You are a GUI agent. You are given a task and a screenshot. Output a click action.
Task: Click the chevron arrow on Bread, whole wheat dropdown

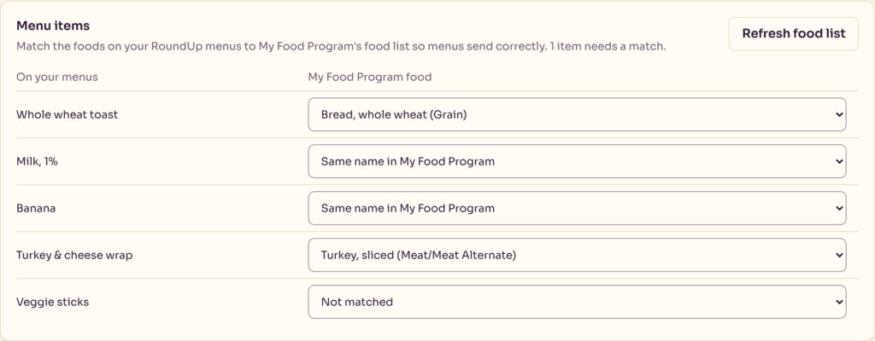coord(838,115)
